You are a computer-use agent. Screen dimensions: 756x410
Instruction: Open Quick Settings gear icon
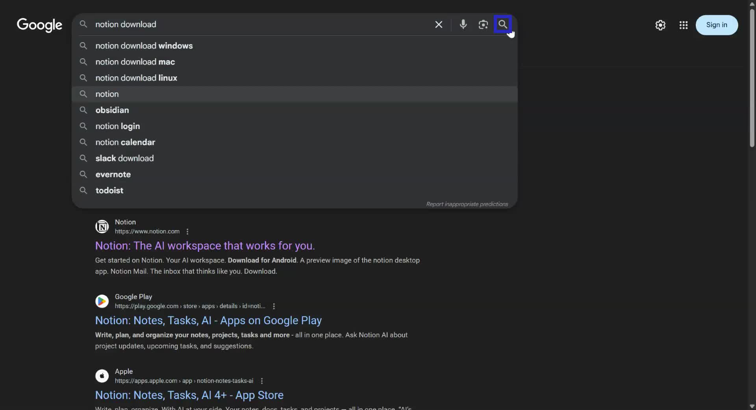[x=660, y=25]
